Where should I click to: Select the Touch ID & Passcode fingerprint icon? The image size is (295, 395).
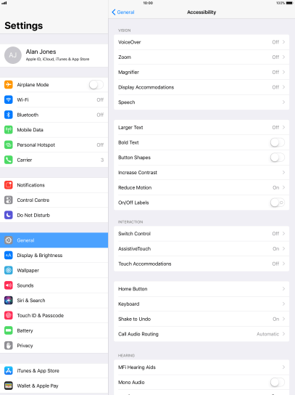point(8,315)
